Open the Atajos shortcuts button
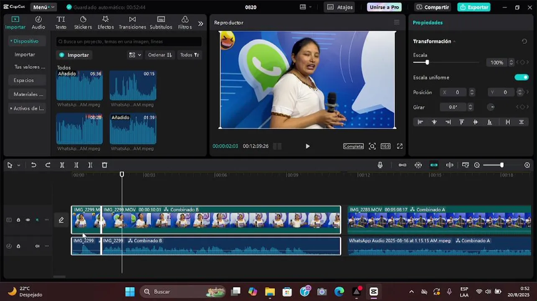Screen dimensions: 537x301 click(340, 7)
